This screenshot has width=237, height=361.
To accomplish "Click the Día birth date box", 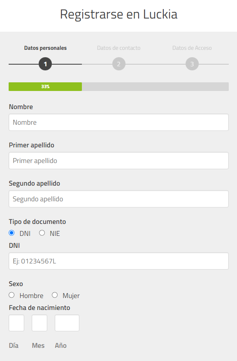I will coord(16,323).
